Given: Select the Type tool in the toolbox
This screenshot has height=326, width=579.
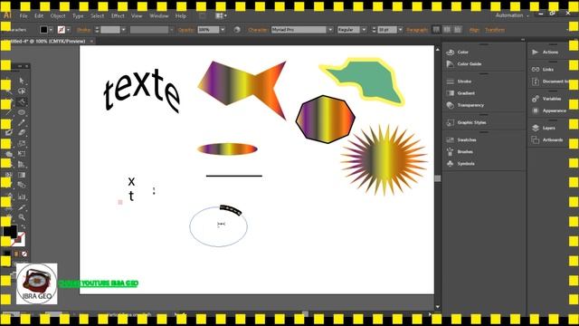Looking at the screenshot, I should (22, 101).
